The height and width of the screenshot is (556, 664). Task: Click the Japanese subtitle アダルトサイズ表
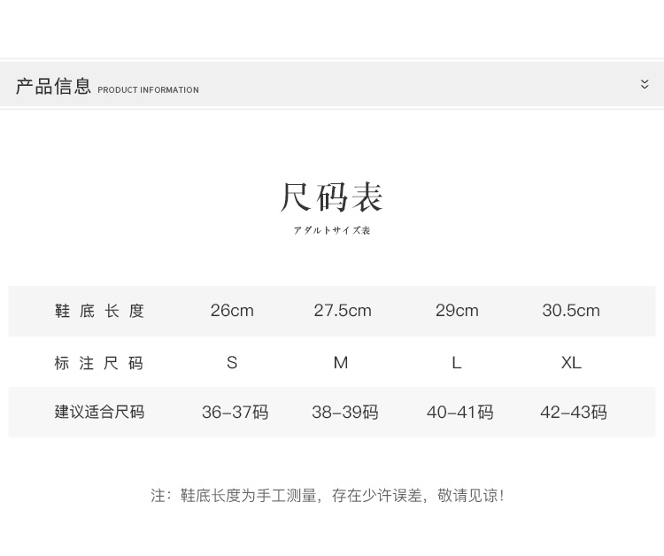332,230
